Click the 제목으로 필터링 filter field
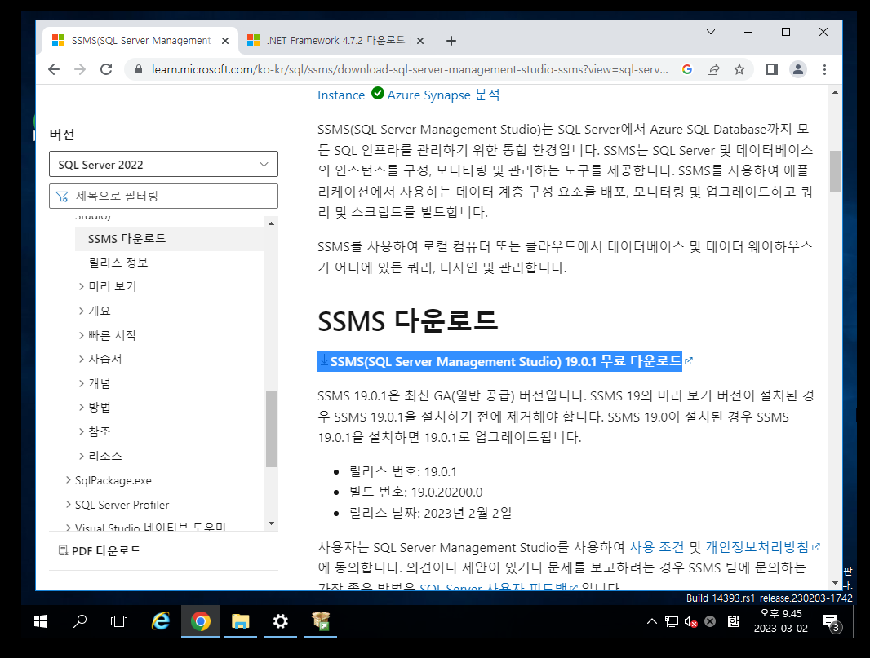This screenshot has height=658, width=870. tap(164, 197)
